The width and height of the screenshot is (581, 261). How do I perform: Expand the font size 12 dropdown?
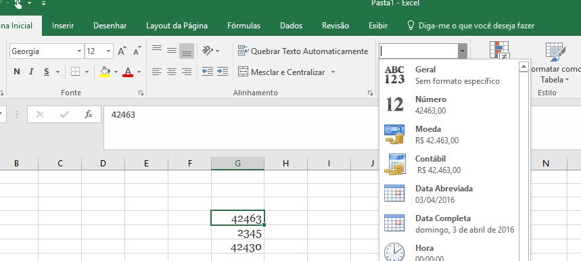109,51
